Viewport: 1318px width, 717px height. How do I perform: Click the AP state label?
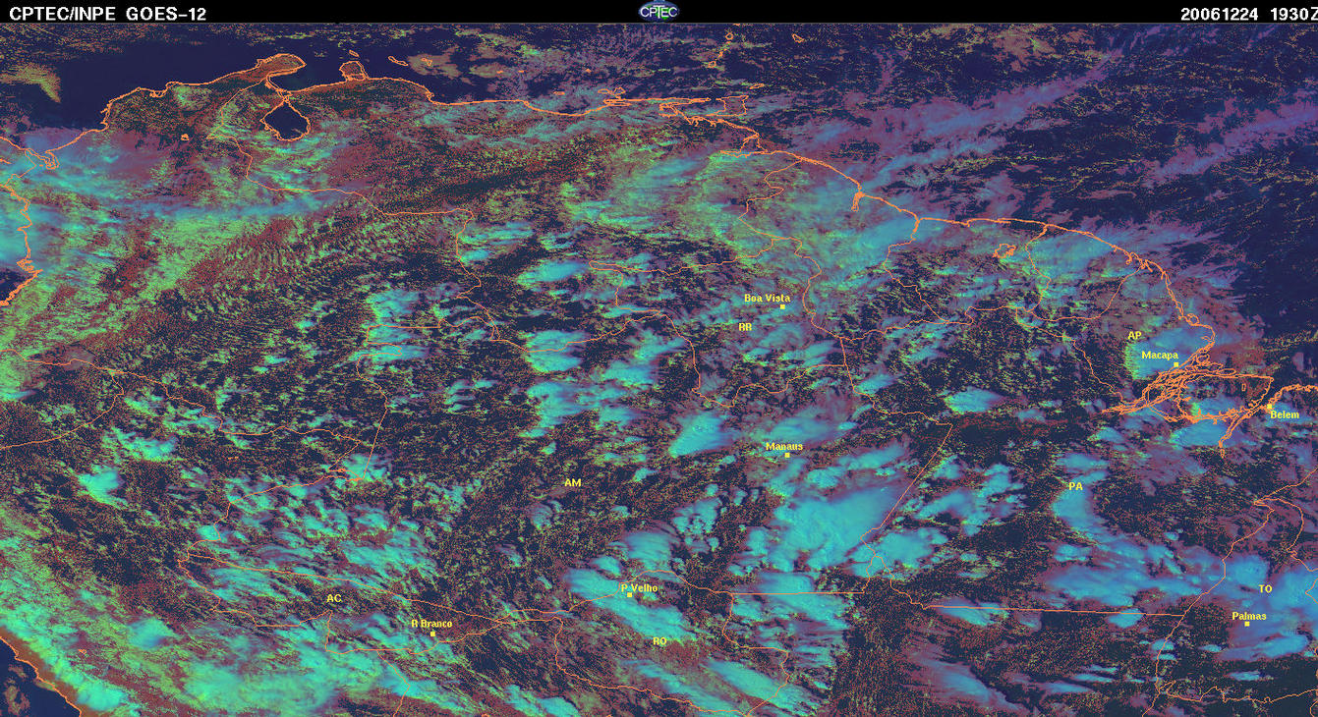coord(1134,336)
